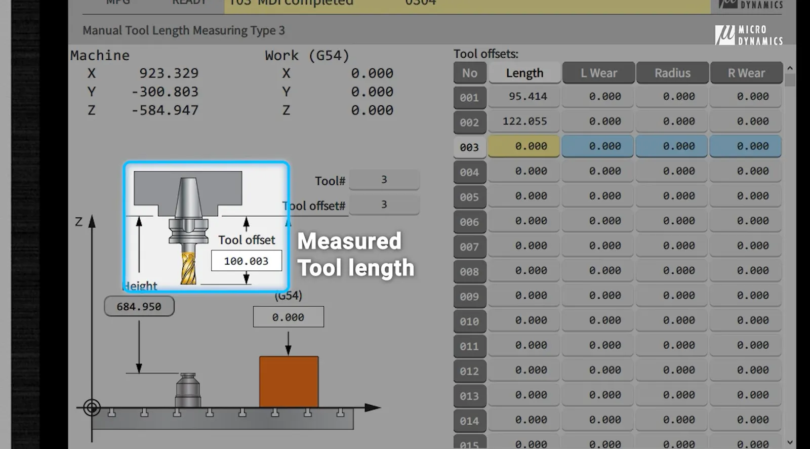Viewport: 810px width, 449px height.
Task: Click Machine Y value -300.803
Action: 165,92
